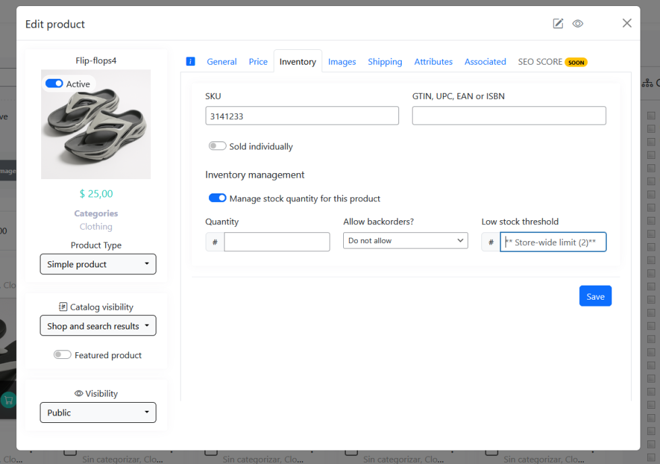Click the Quantity input field

coord(277,242)
